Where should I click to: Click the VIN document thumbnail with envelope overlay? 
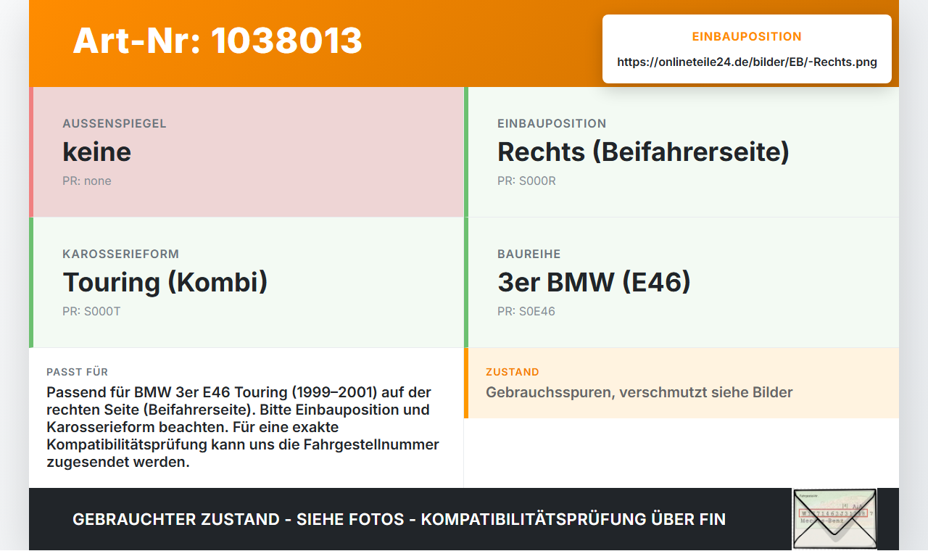coord(834,519)
